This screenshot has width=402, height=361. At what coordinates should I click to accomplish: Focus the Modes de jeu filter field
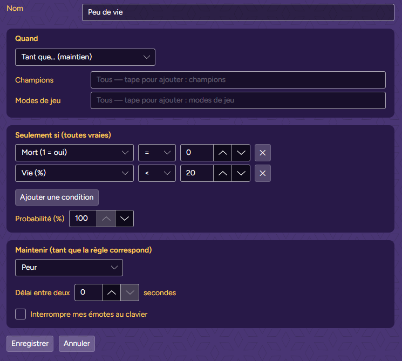point(238,100)
